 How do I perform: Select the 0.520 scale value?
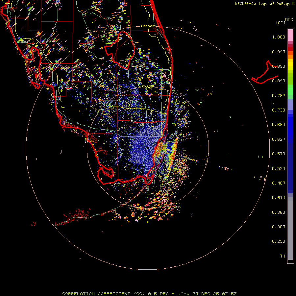click(x=279, y=169)
